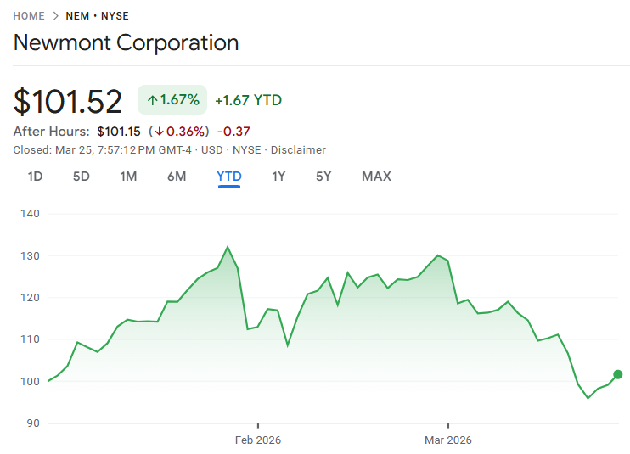Show the 1M chart range
This screenshot has height=454, width=630.
128,177
